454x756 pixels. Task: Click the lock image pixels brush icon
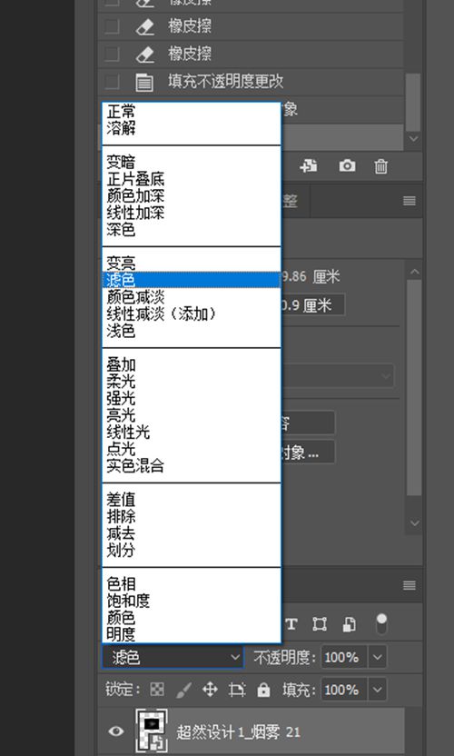click(183, 690)
